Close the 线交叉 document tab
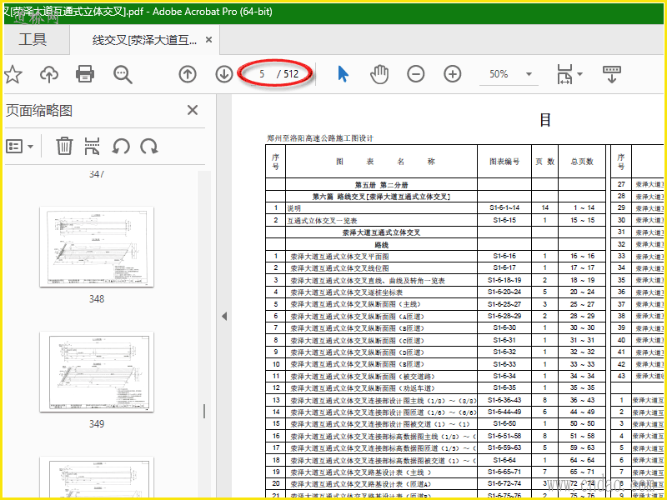Viewport: 667px width, 500px height. 209,39
